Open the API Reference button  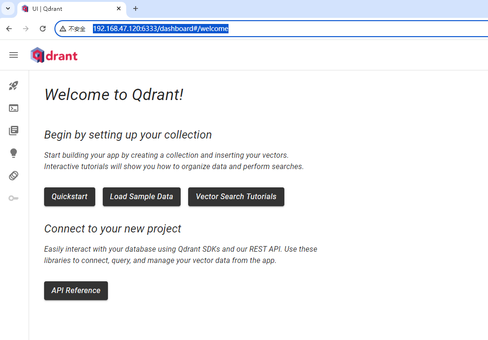tap(76, 291)
